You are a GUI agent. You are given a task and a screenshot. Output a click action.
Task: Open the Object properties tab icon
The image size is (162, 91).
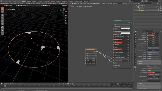(x=135, y=53)
